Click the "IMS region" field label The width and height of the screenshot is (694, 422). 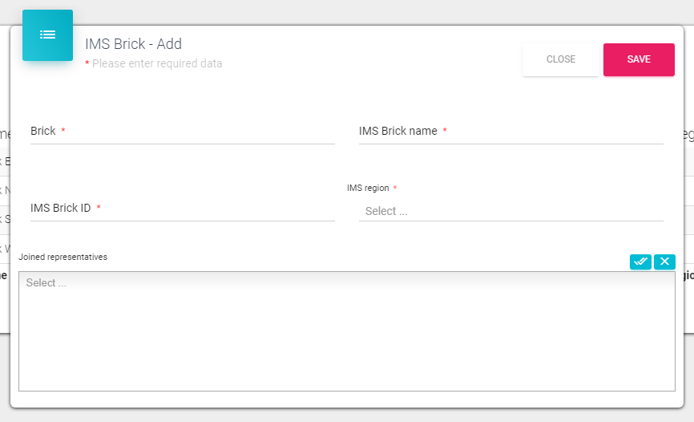(x=368, y=188)
